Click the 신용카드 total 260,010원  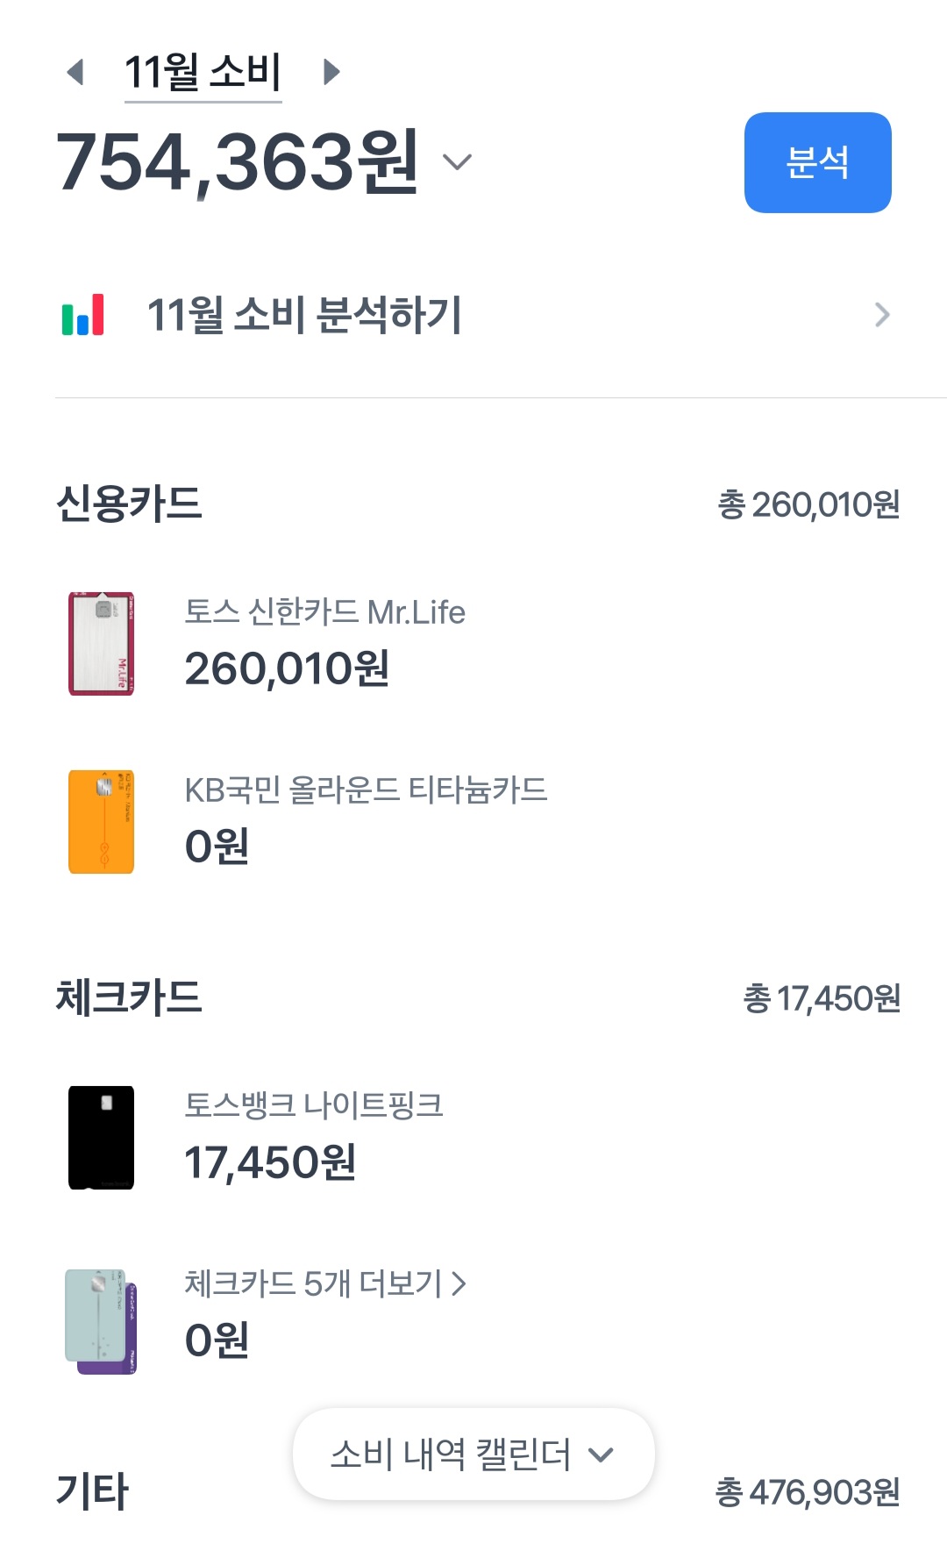click(808, 504)
